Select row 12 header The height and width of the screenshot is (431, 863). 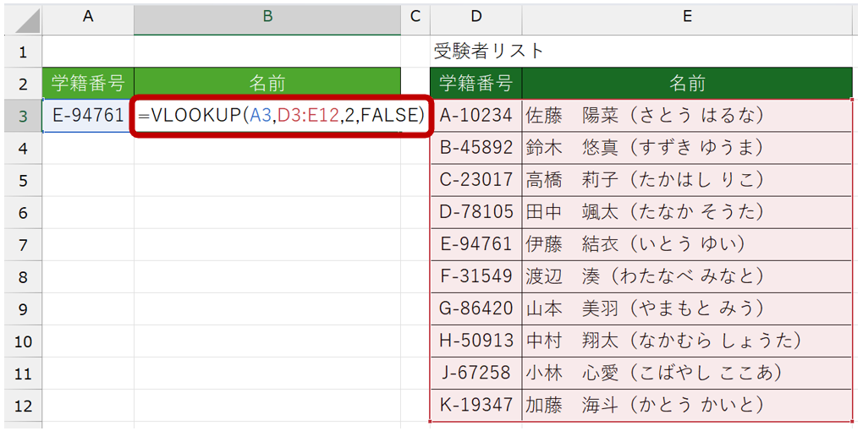coord(23,405)
